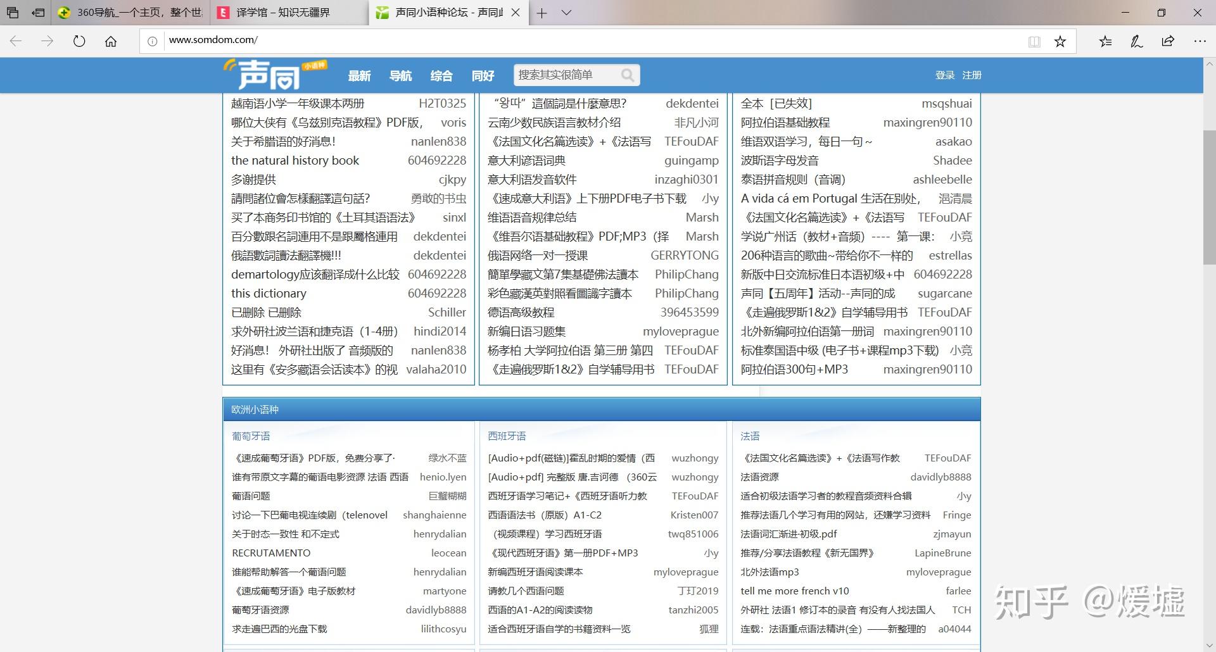Viewport: 1216px width, 652px height.
Task: Switch to the 360导航 tab
Action: (130, 13)
